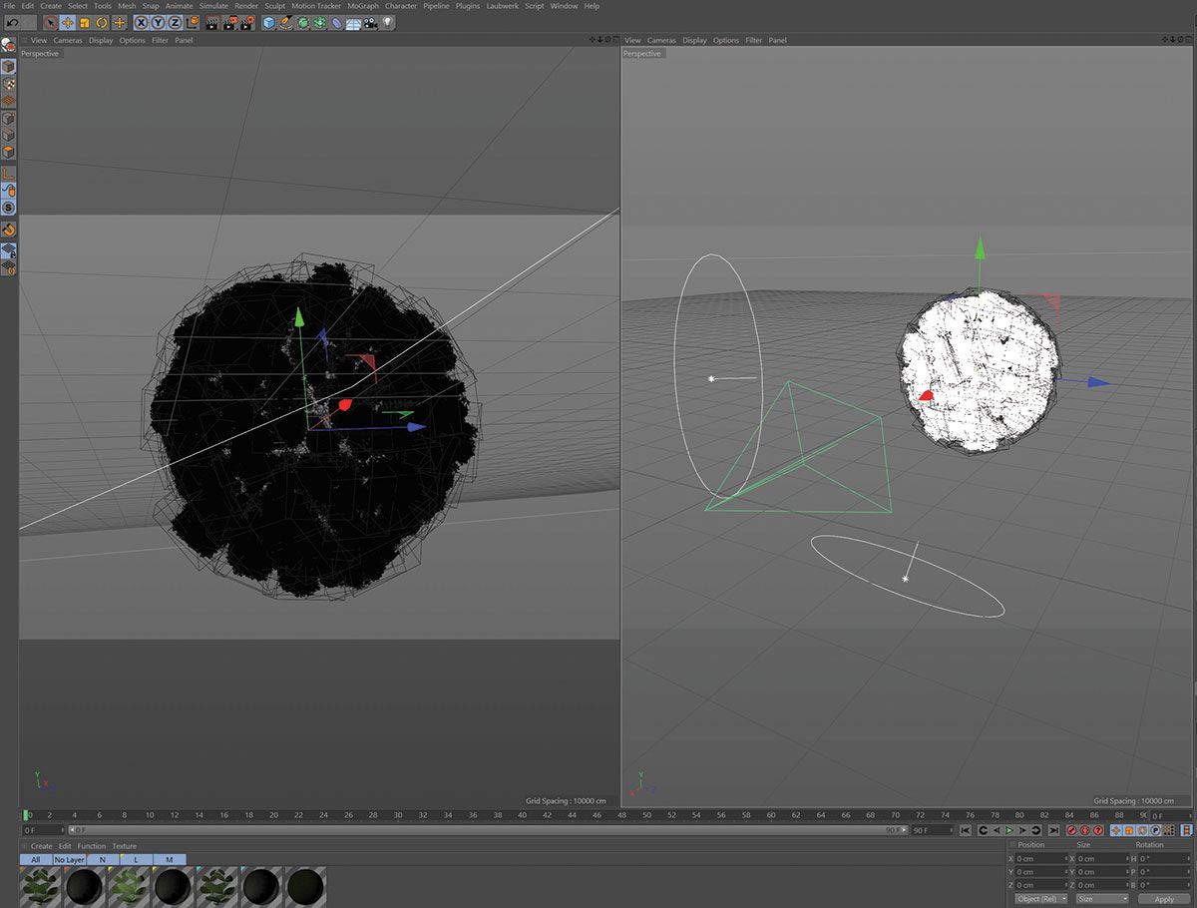
Task: Open Render Settings from the toolbar
Action: pos(246,22)
